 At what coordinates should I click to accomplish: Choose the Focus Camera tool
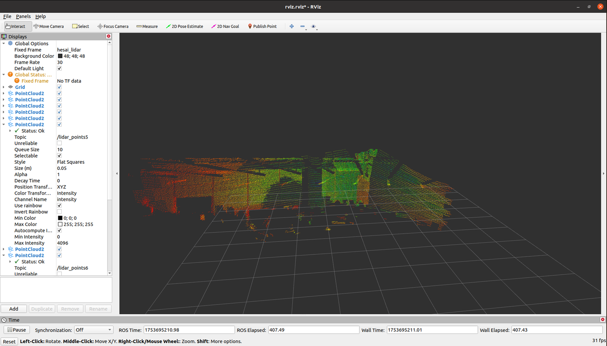point(113,27)
